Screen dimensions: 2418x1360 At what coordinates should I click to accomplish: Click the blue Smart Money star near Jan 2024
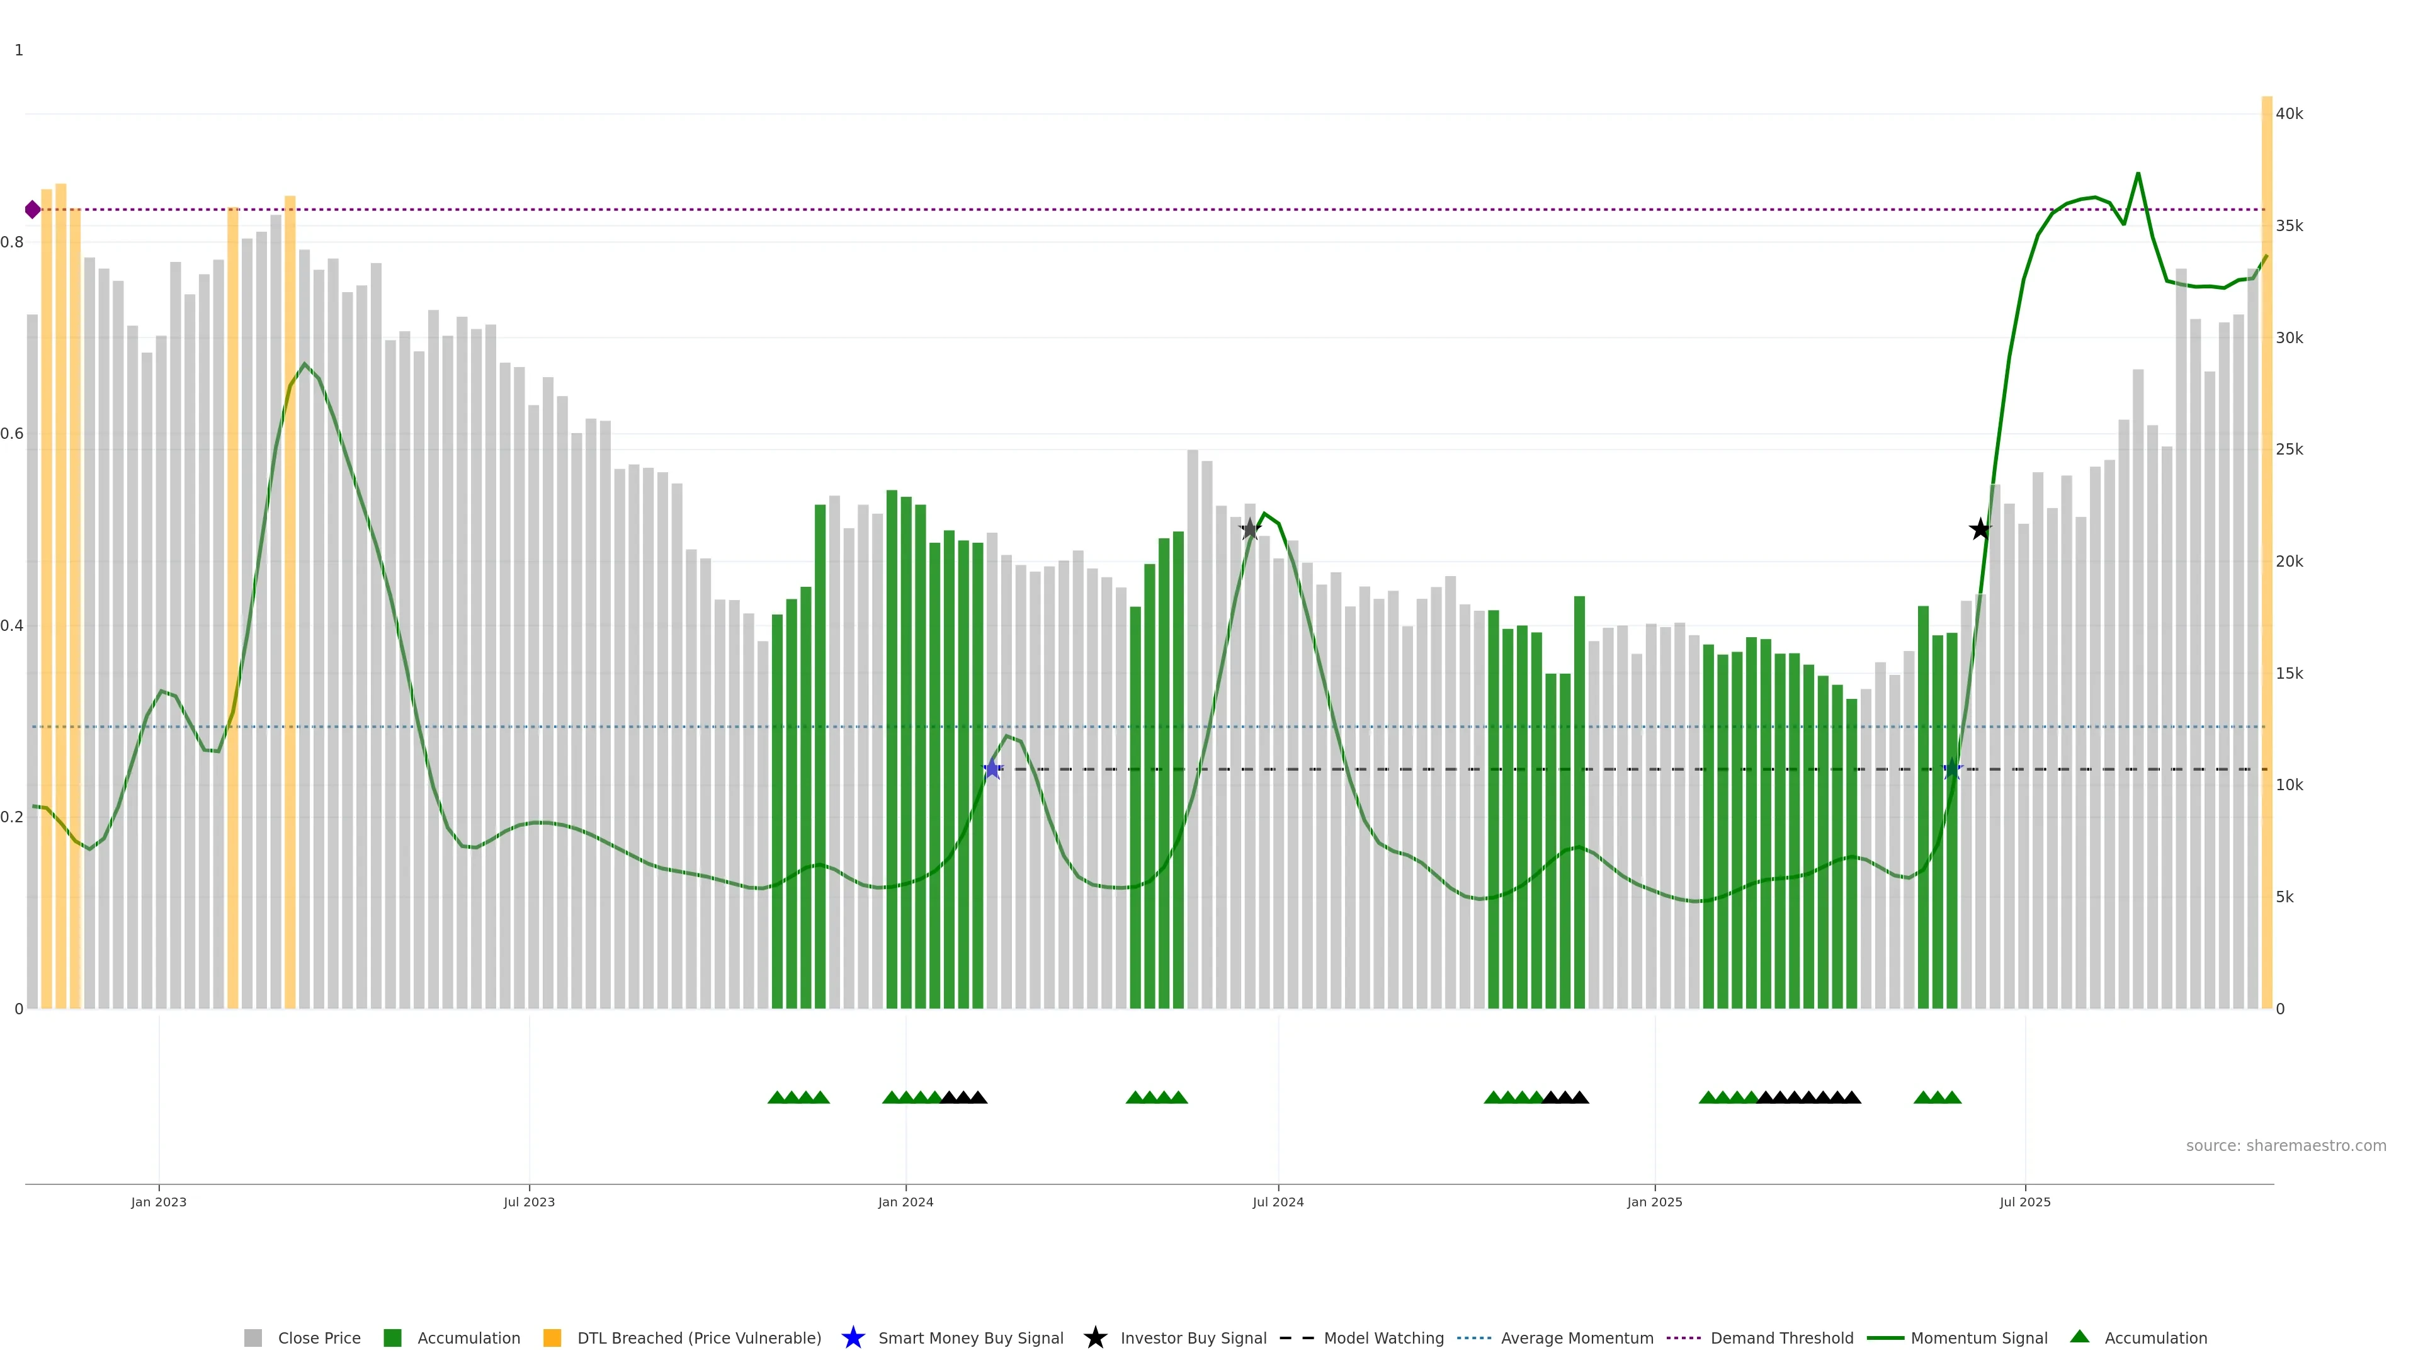[992, 769]
